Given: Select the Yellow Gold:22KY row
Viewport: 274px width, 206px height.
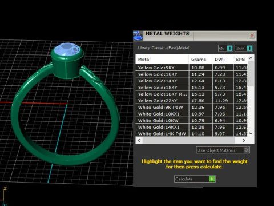Looking at the screenshot, I should [x=192, y=101].
